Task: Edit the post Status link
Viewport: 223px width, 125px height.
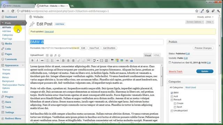Action: pyautogui.click(x=188, y=53)
